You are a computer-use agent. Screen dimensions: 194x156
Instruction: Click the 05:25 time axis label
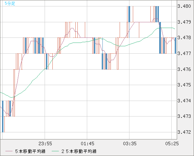172,144
